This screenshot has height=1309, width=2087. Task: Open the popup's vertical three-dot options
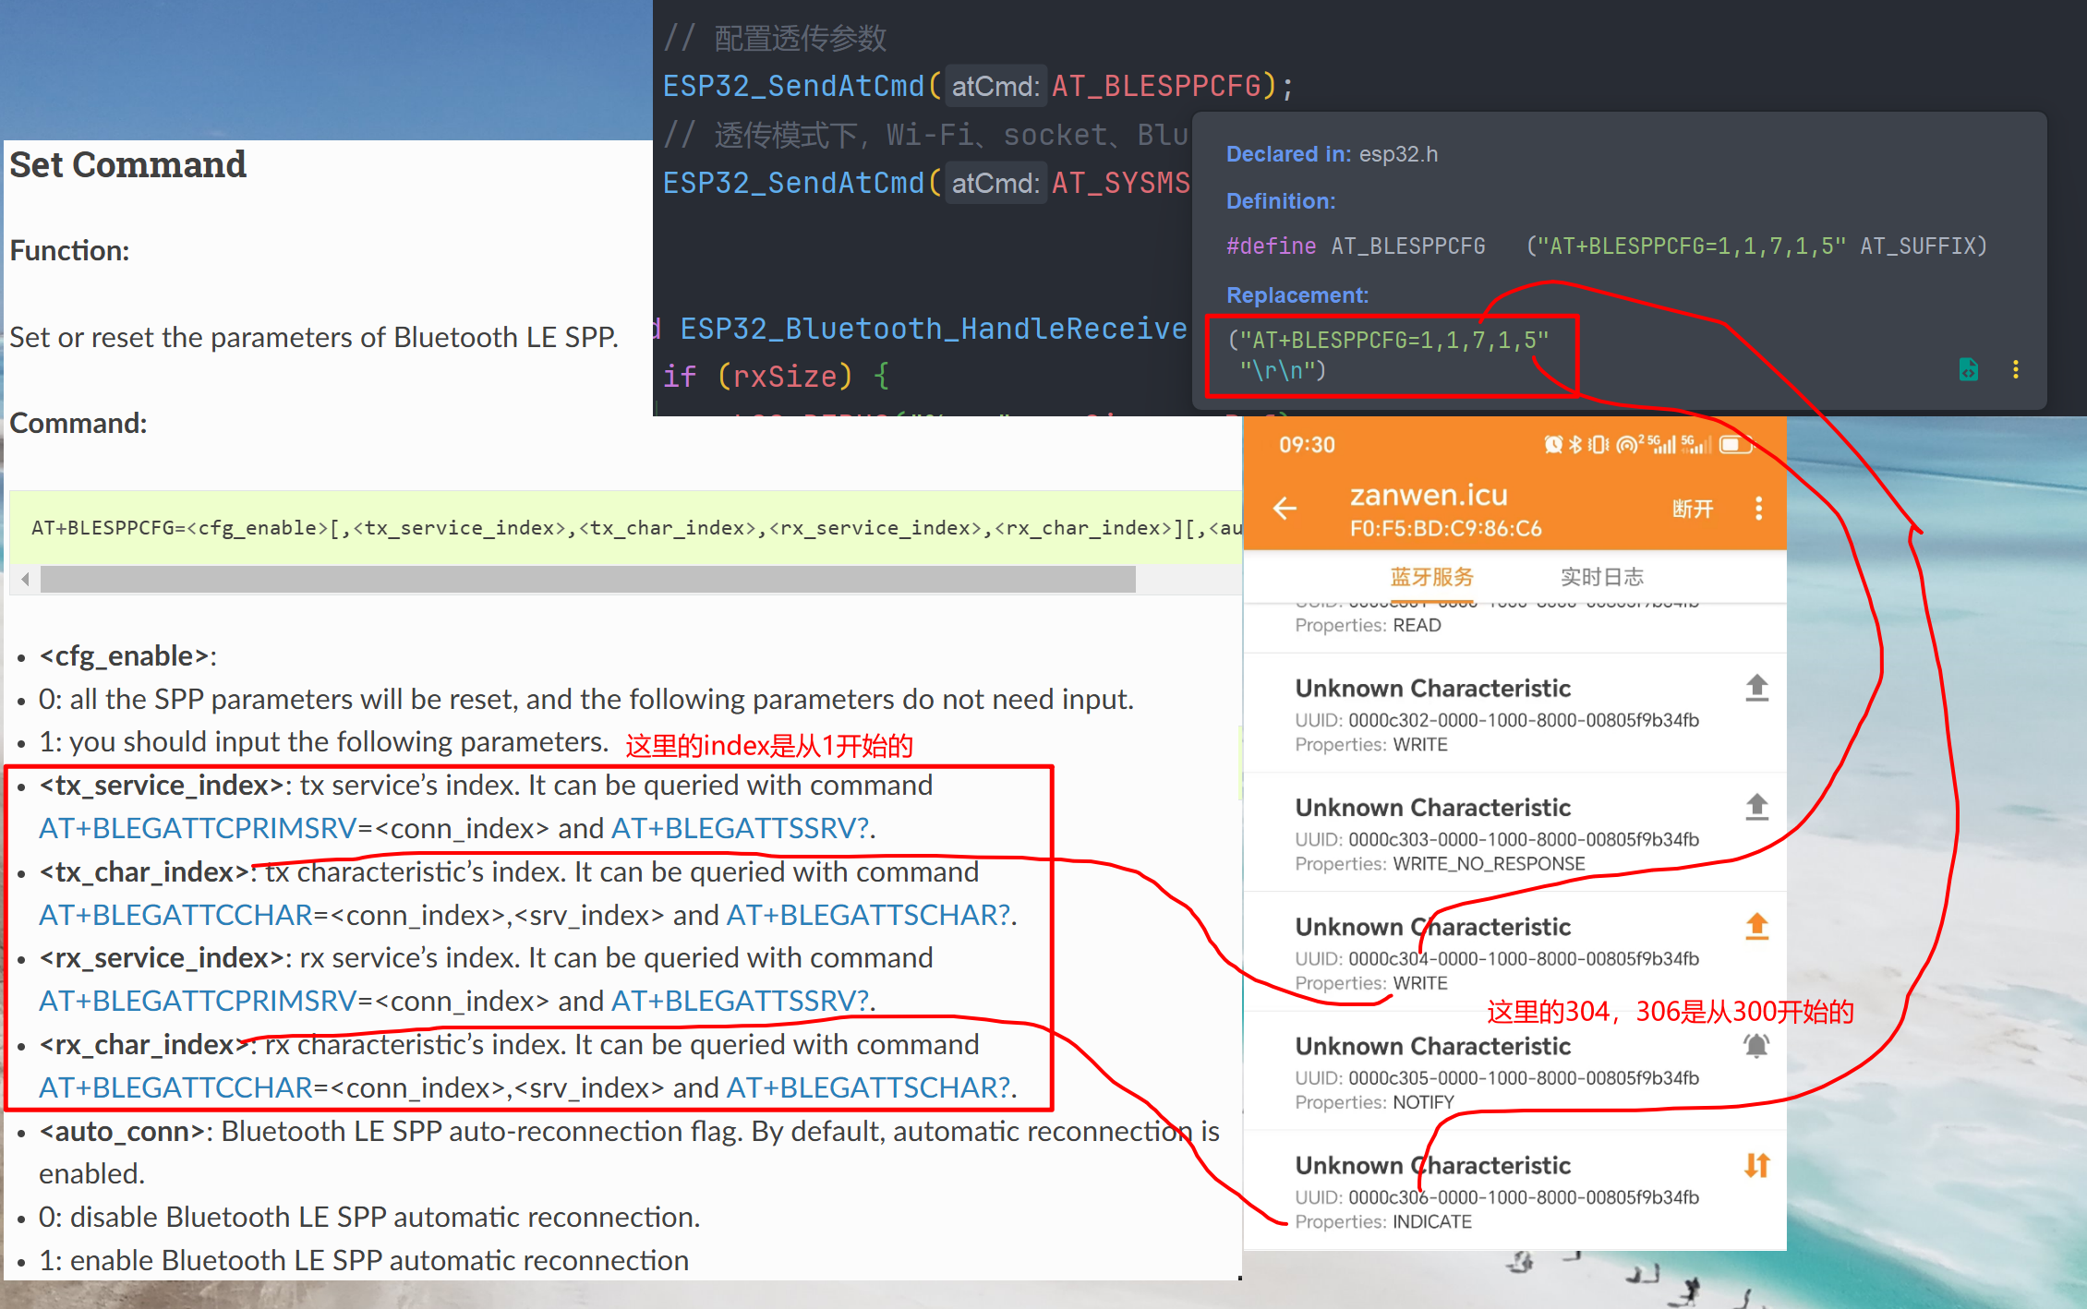coord(2016,369)
